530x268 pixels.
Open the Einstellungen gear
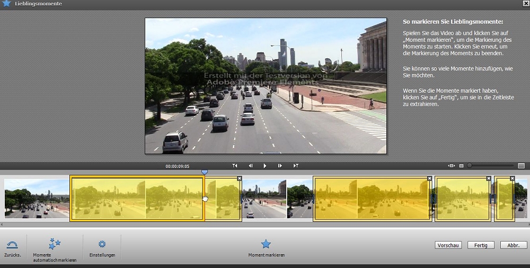(x=102, y=244)
